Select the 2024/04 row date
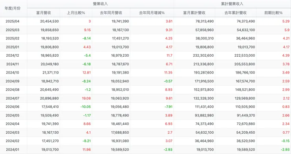Viewport: 291px width, 154px height. (13, 124)
